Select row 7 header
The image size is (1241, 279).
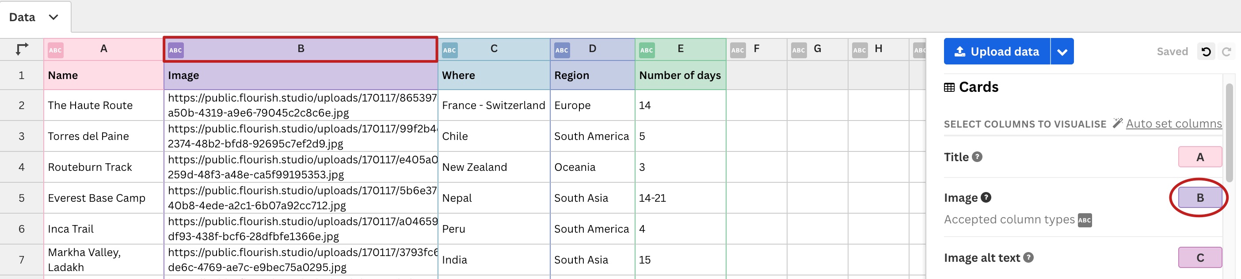click(x=22, y=260)
